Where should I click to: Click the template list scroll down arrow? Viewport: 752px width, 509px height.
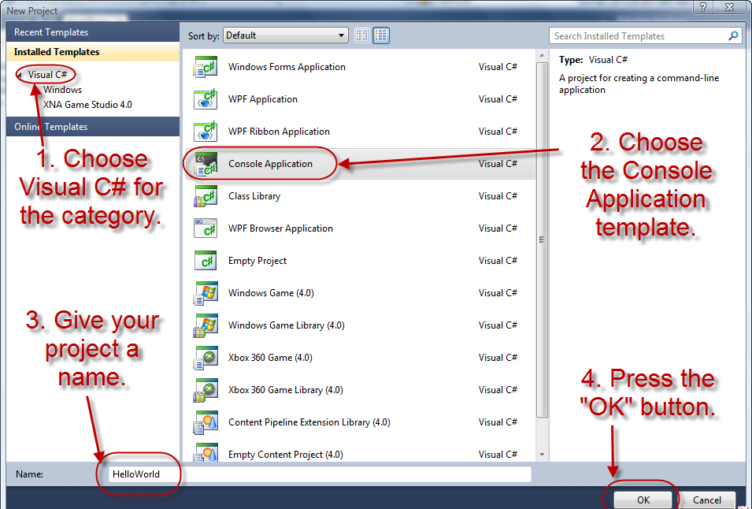(x=542, y=455)
